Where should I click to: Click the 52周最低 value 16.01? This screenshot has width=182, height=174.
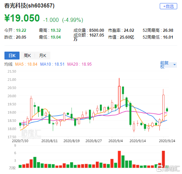pyautogui.click(x=168, y=37)
